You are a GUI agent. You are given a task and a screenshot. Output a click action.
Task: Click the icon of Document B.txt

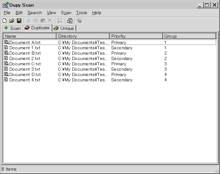click(7, 53)
